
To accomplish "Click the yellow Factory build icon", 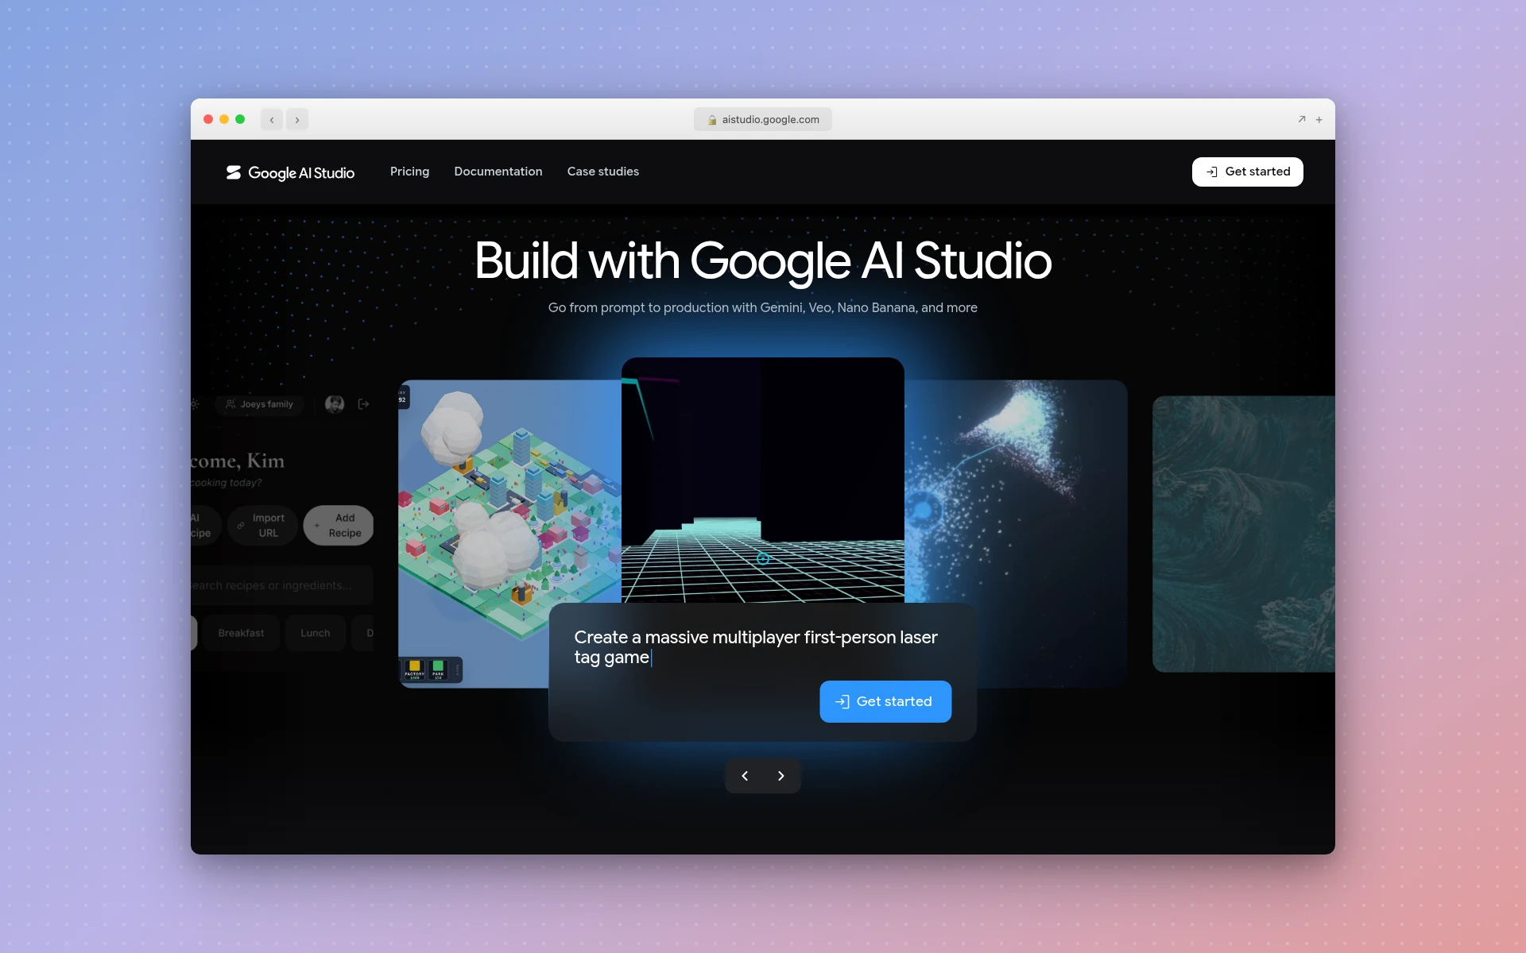I will 414,669.
